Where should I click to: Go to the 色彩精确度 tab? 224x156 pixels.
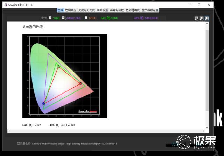click(133, 10)
